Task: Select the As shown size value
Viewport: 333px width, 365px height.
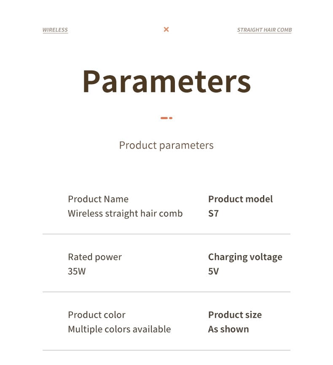Action: point(228,329)
